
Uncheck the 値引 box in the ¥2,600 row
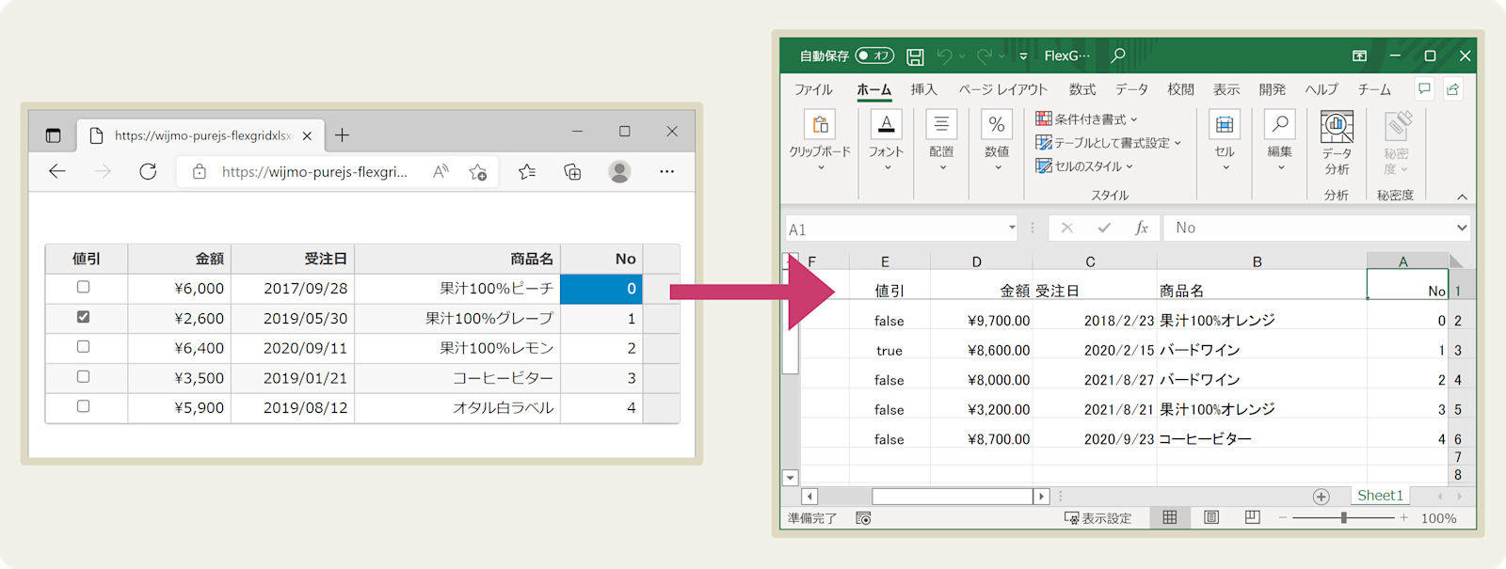coord(84,317)
